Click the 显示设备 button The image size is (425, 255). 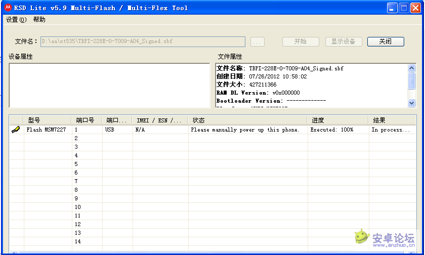[344, 41]
